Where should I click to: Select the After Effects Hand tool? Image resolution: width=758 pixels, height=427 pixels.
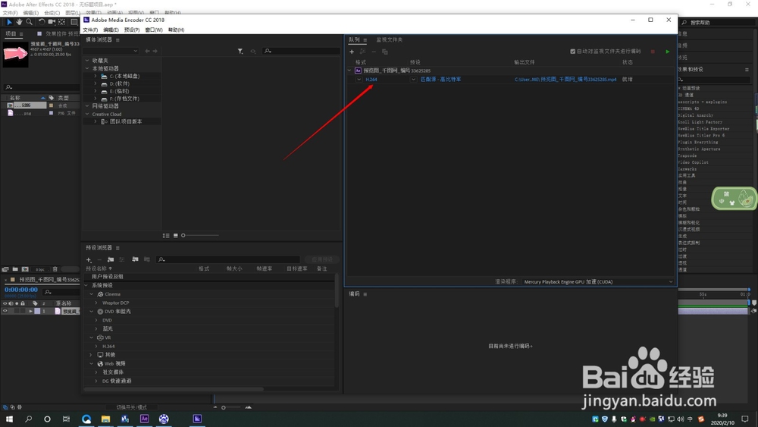click(20, 22)
